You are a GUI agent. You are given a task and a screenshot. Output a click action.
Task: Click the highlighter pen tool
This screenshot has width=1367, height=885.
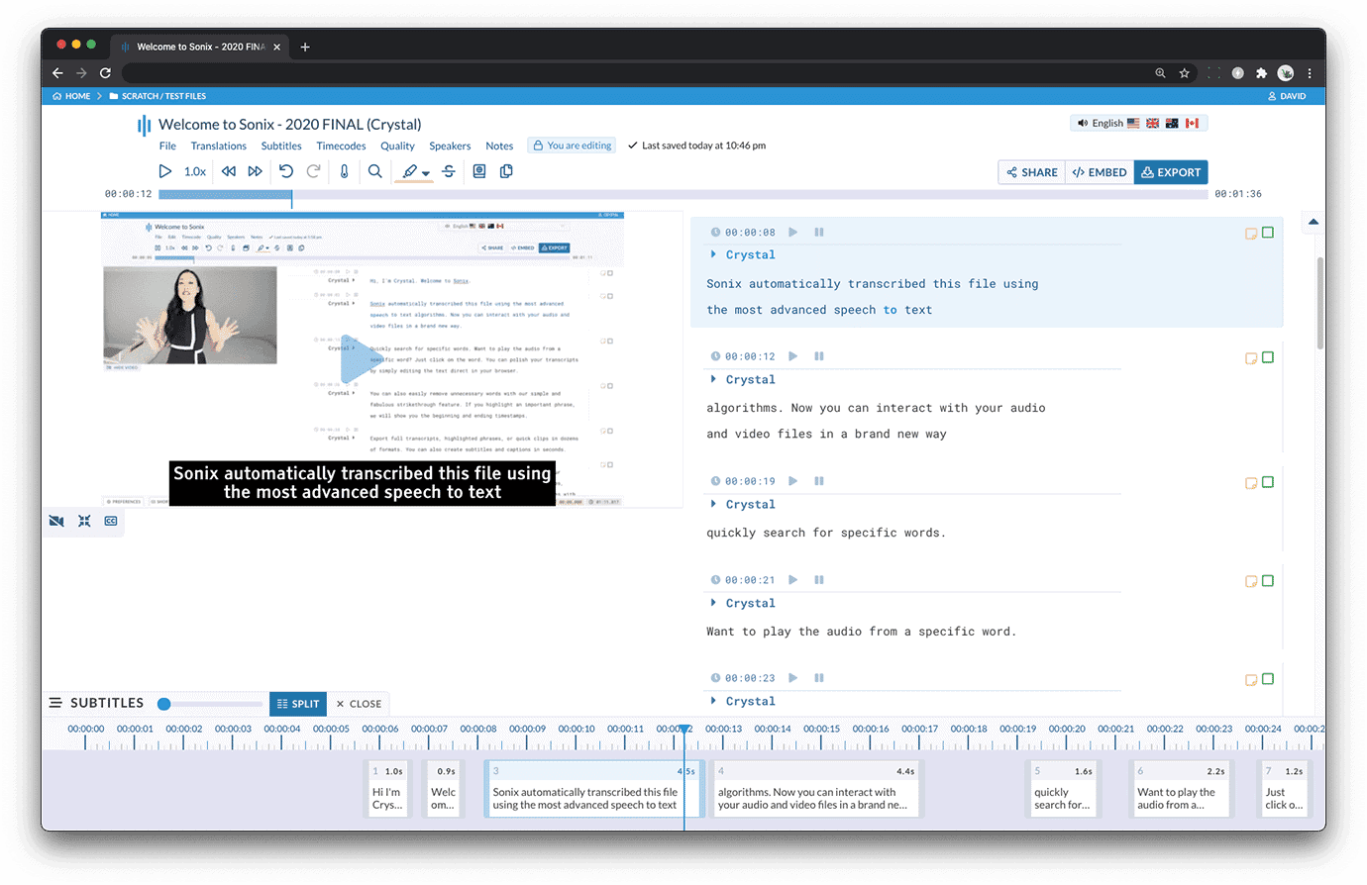[x=410, y=171]
